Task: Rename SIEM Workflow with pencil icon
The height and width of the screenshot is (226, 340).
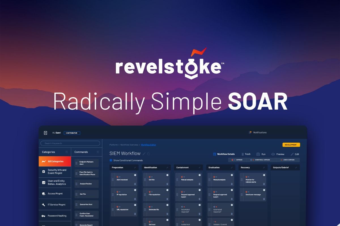Action: 144,154
